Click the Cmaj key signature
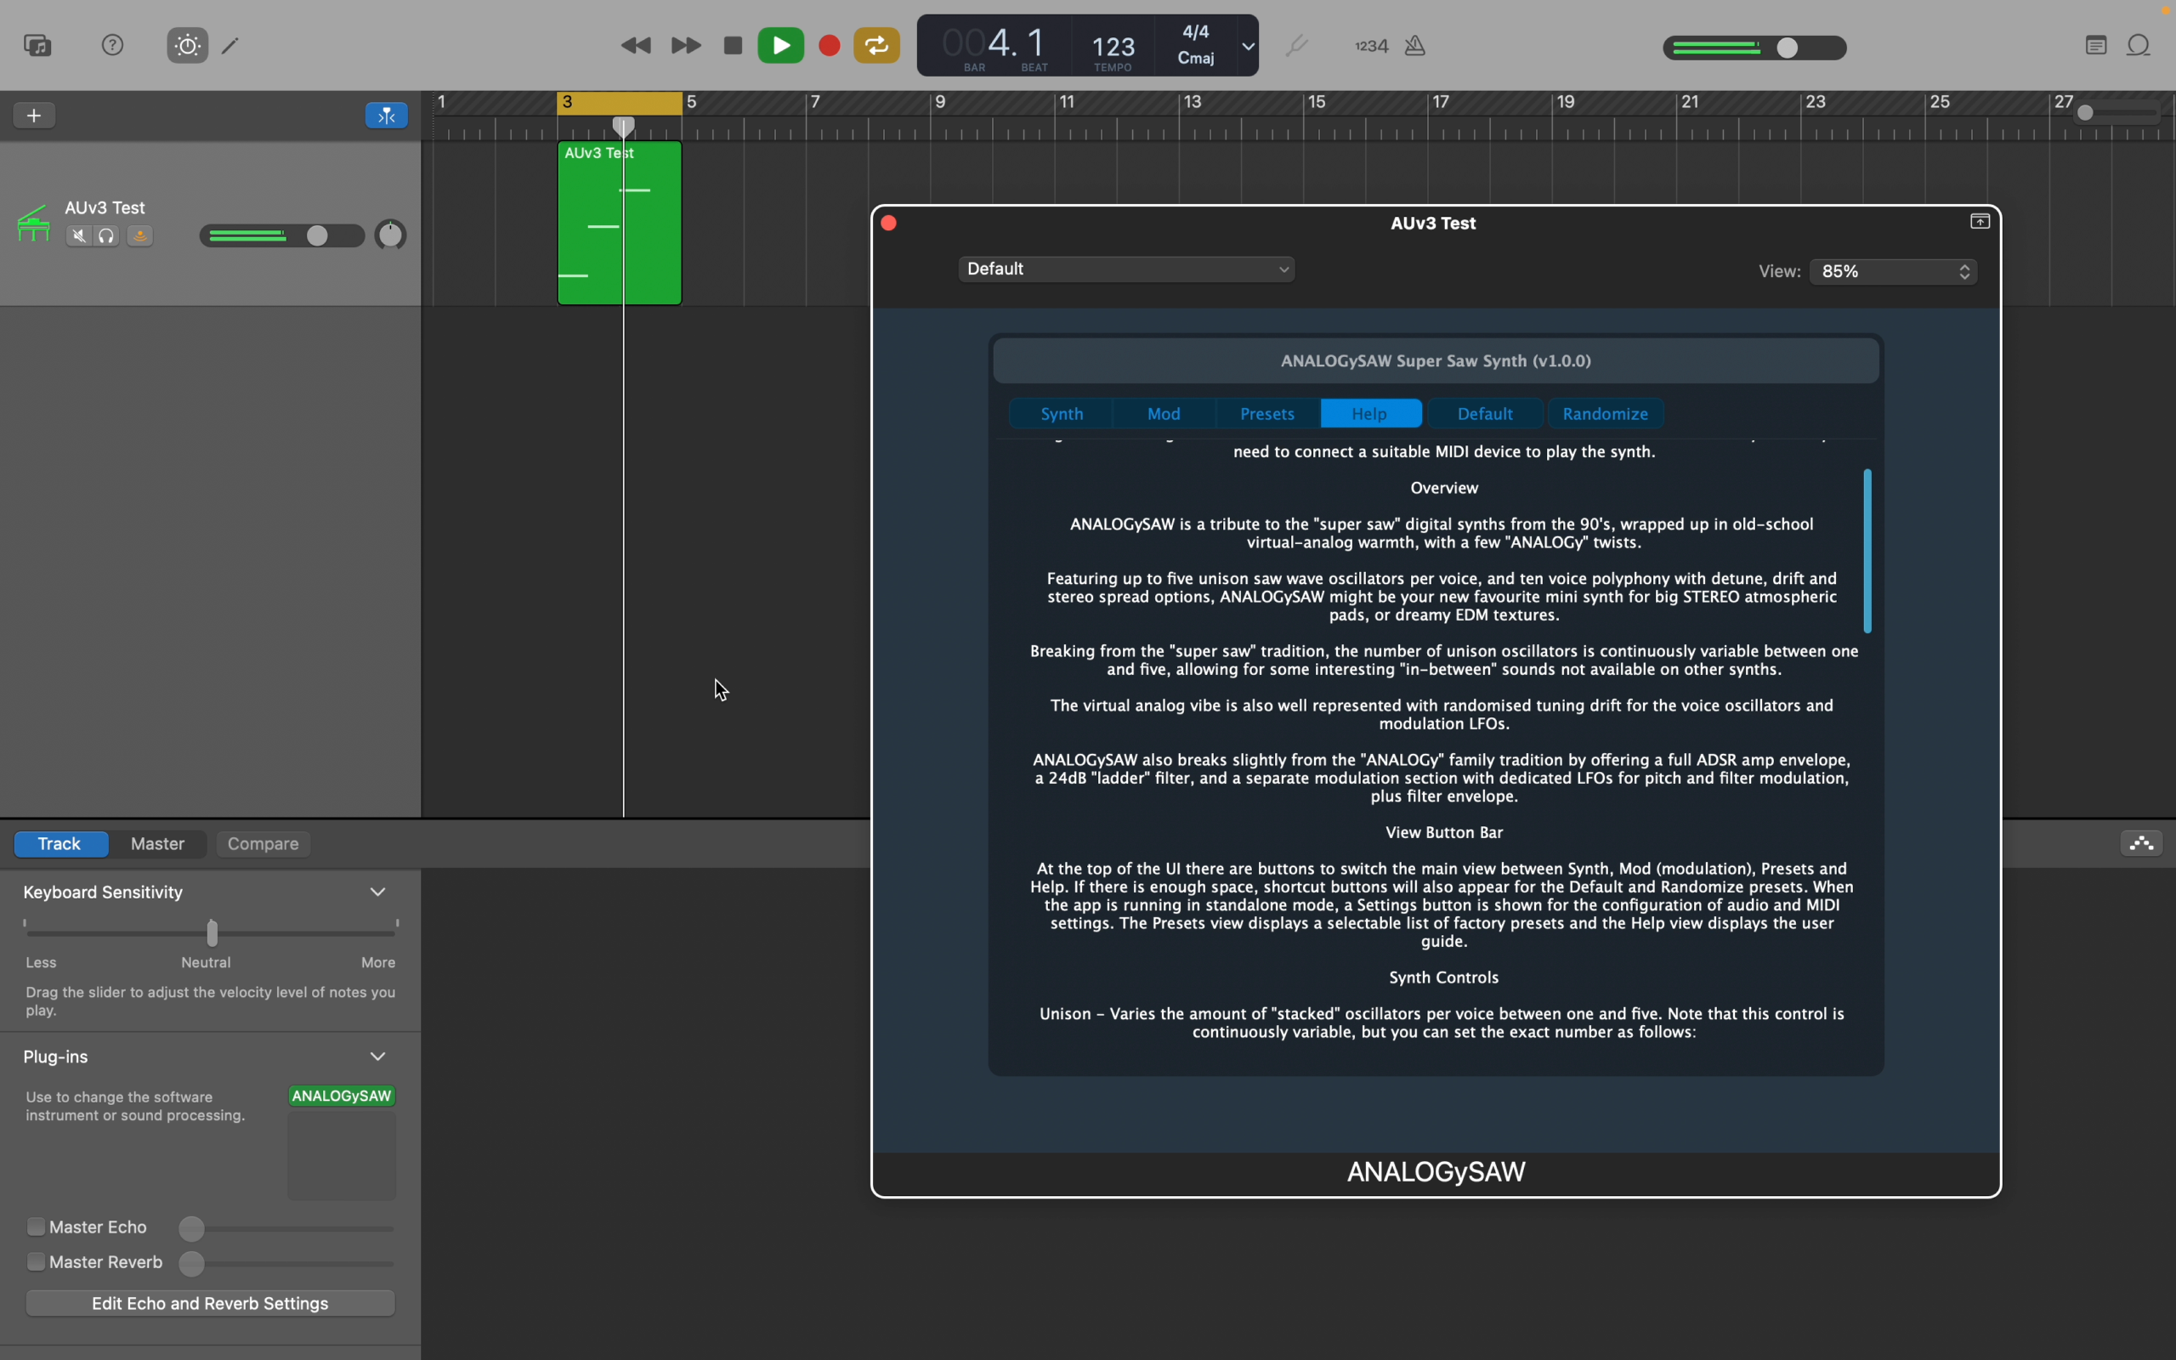Image resolution: width=2176 pixels, height=1360 pixels. tap(1196, 59)
